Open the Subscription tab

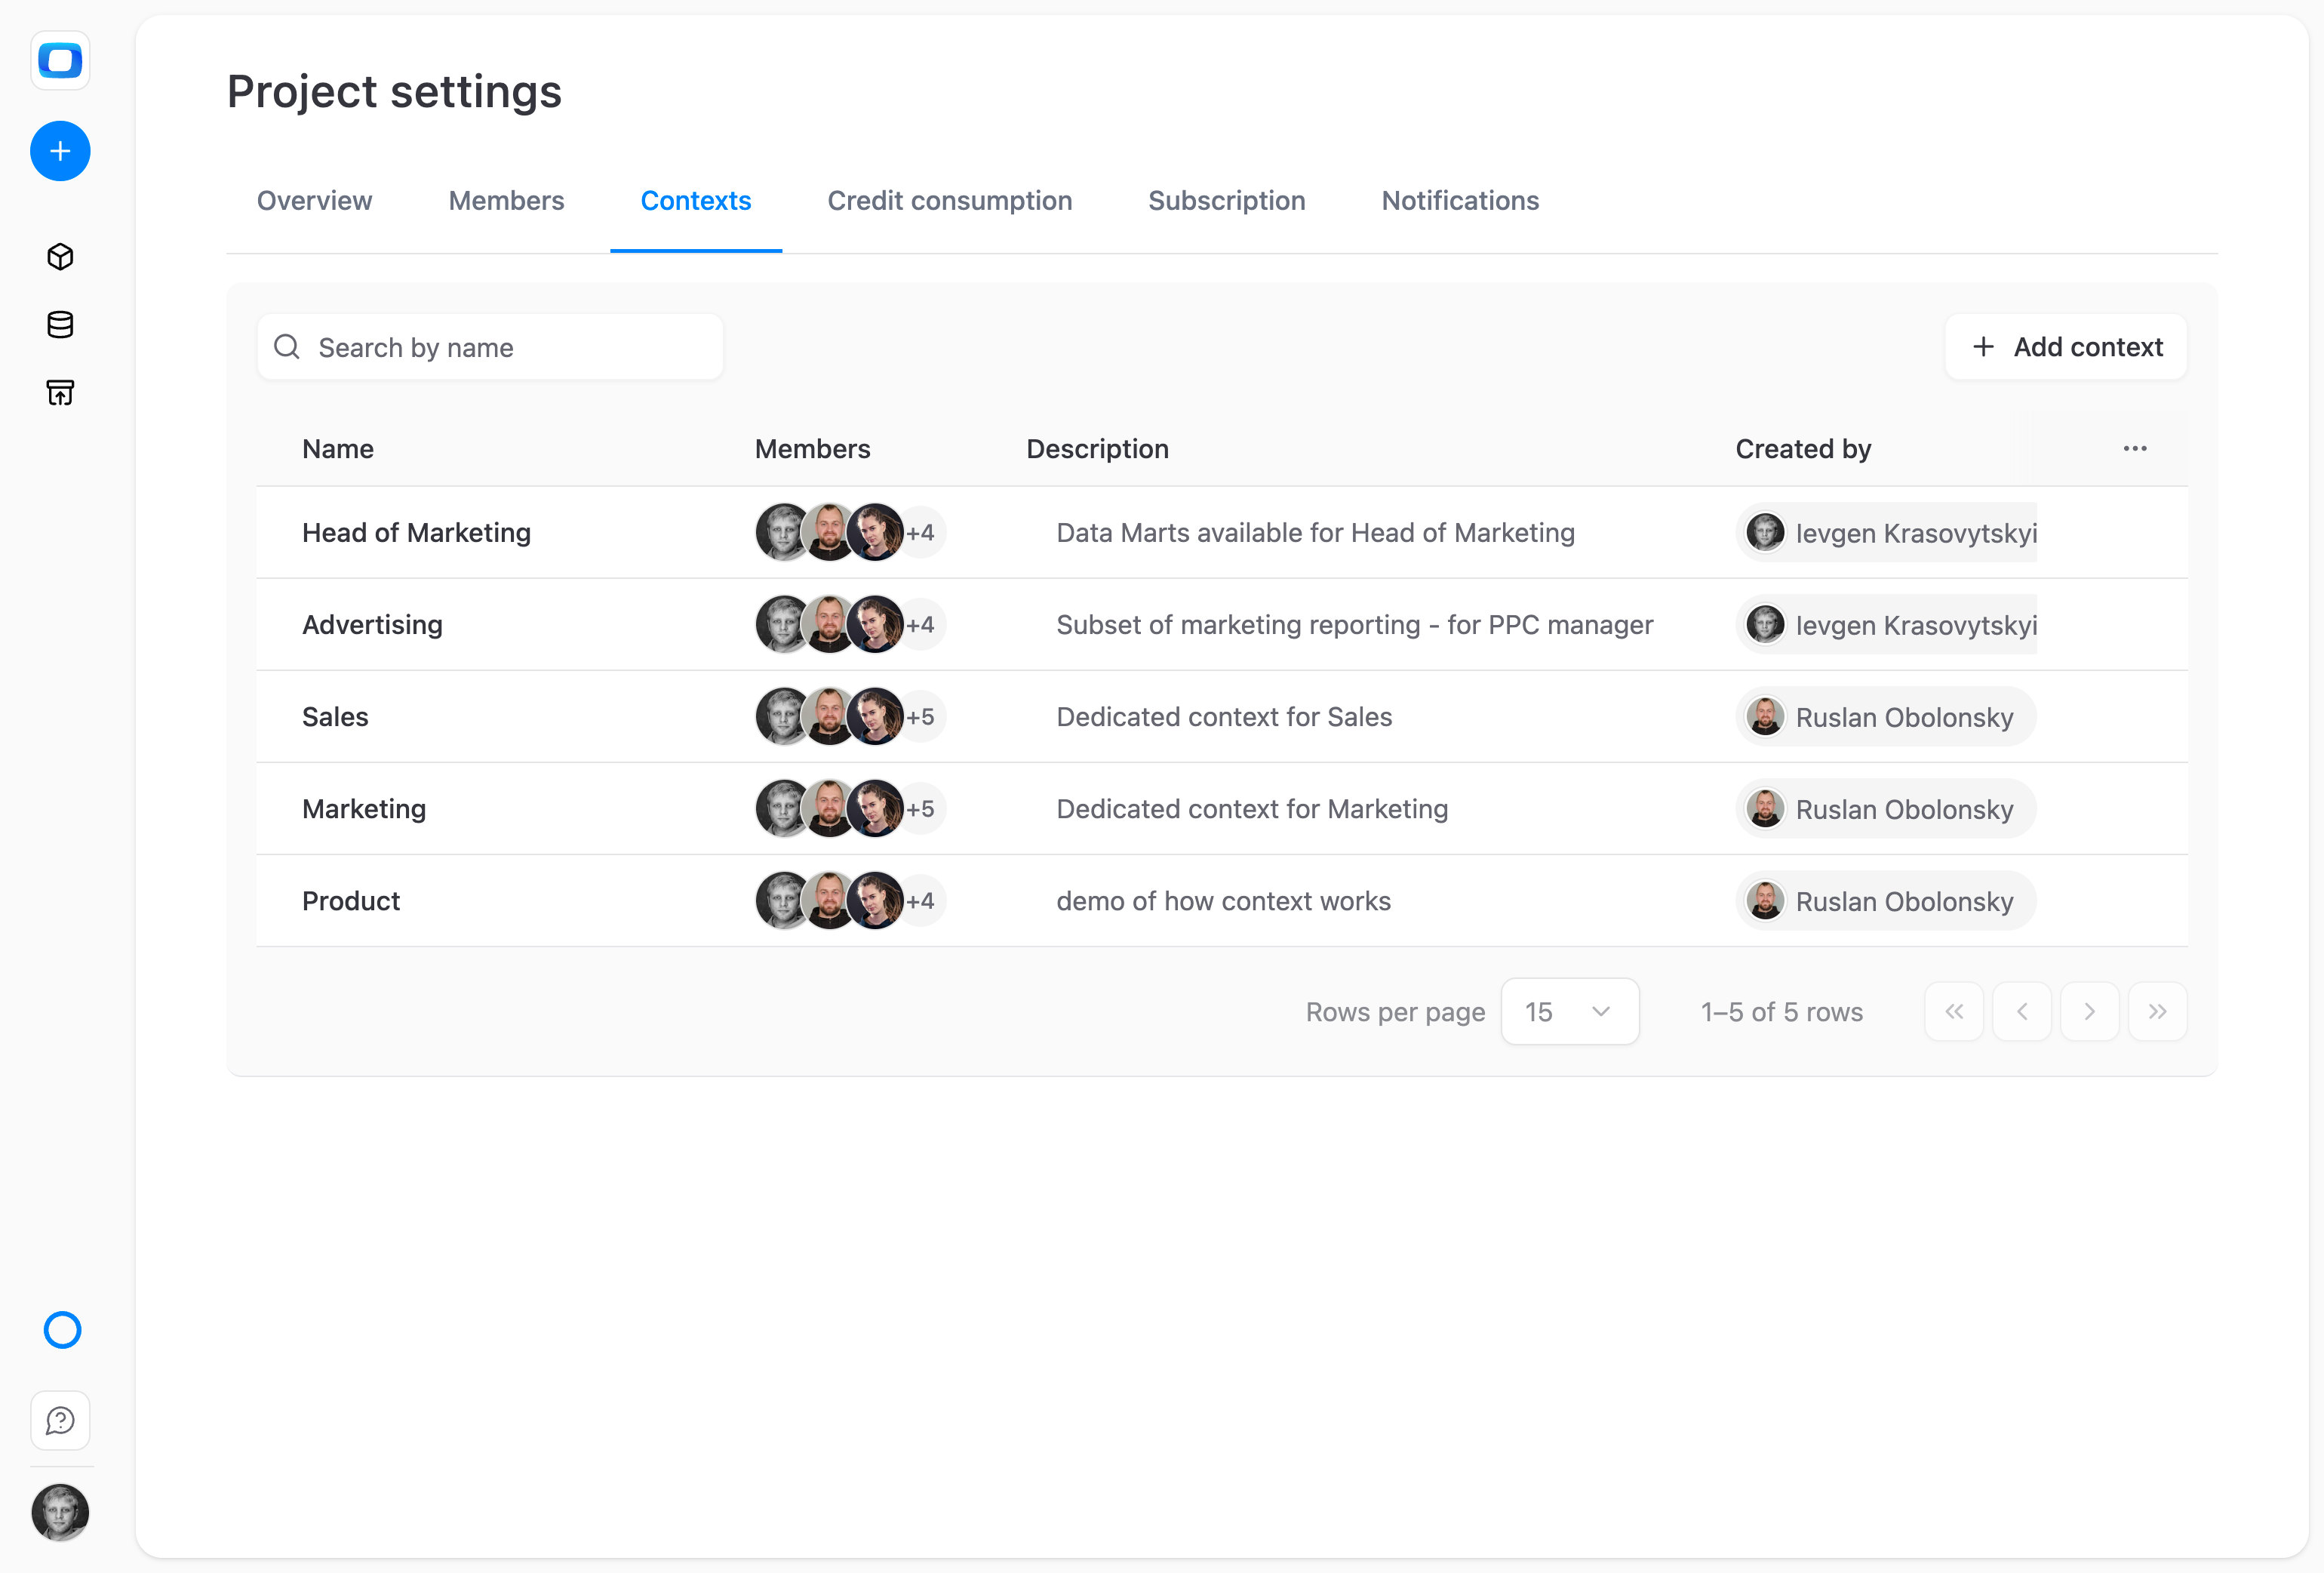click(1227, 200)
